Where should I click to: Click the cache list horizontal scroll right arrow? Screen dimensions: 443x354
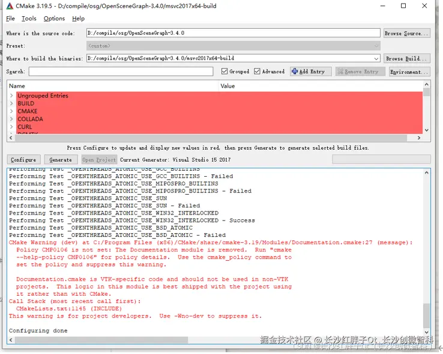419,138
